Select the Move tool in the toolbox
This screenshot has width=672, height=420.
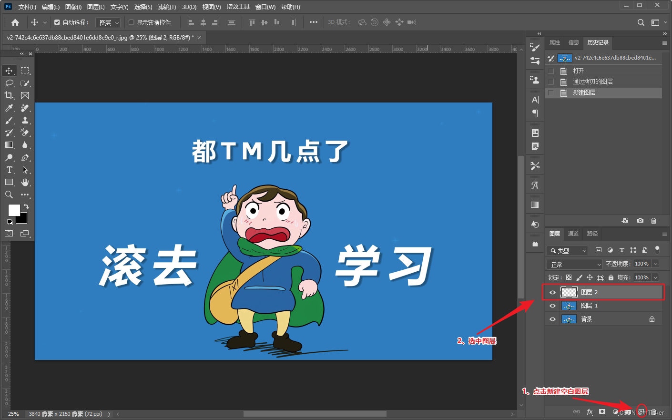[9, 71]
